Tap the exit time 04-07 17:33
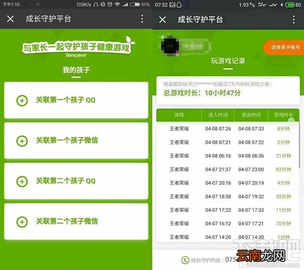 251,210
